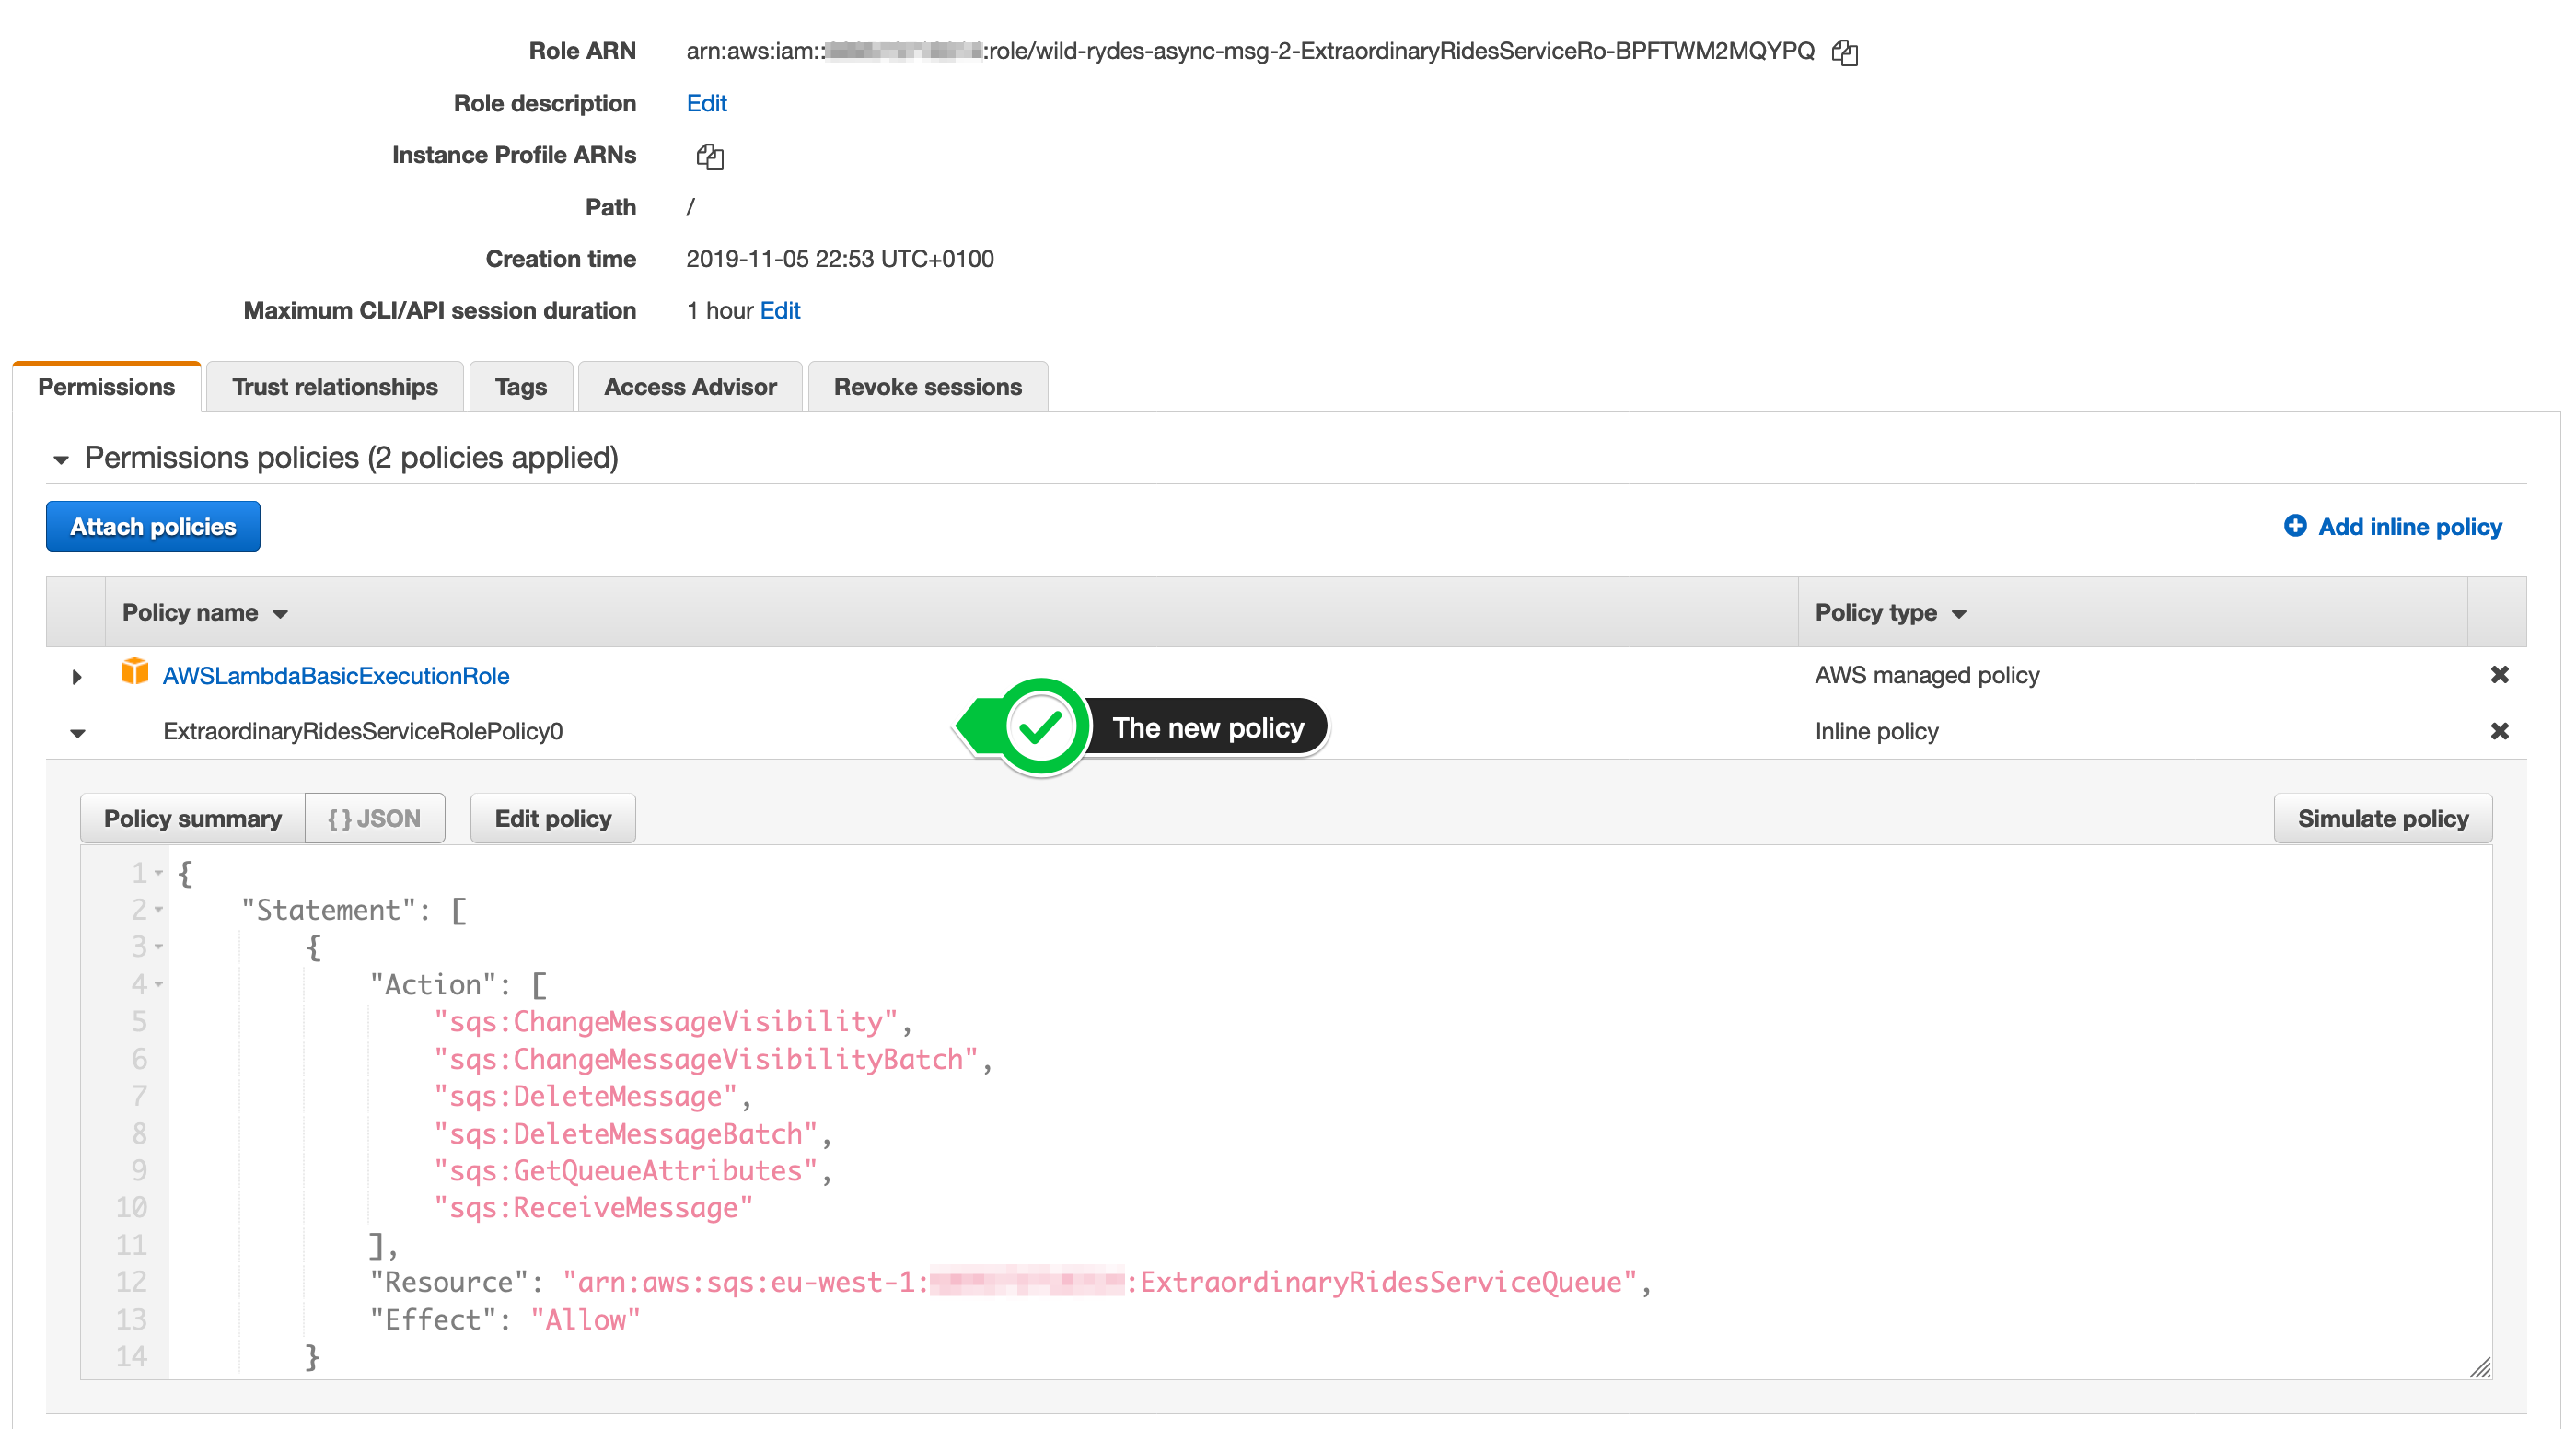Click the "Statement" key in JSON

point(328,911)
